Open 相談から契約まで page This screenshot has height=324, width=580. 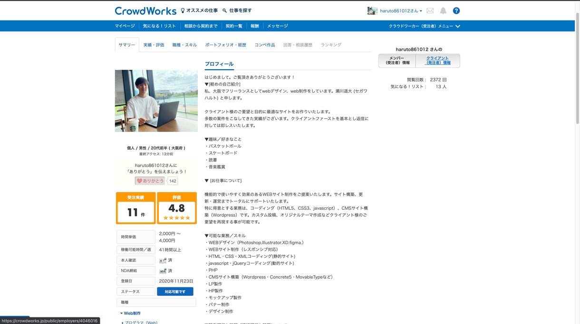pyautogui.click(x=201, y=26)
